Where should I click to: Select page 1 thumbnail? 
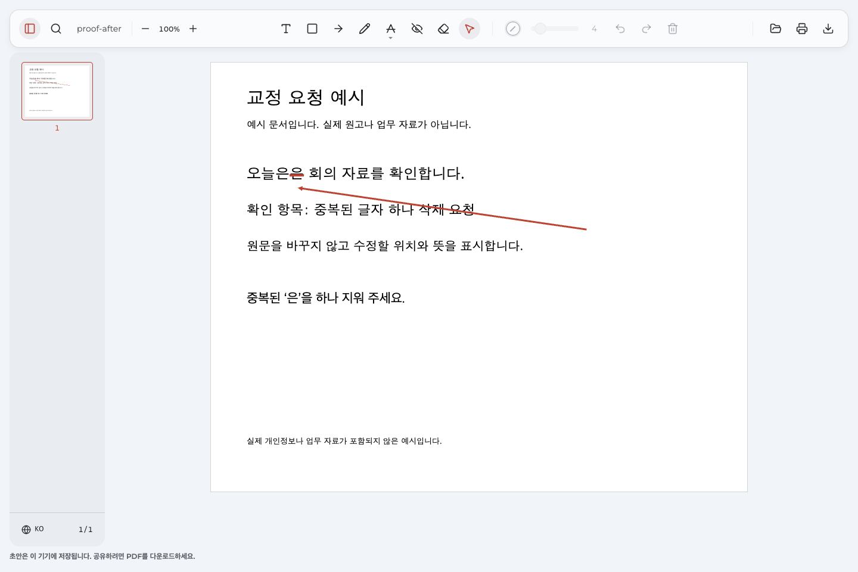pos(57,91)
